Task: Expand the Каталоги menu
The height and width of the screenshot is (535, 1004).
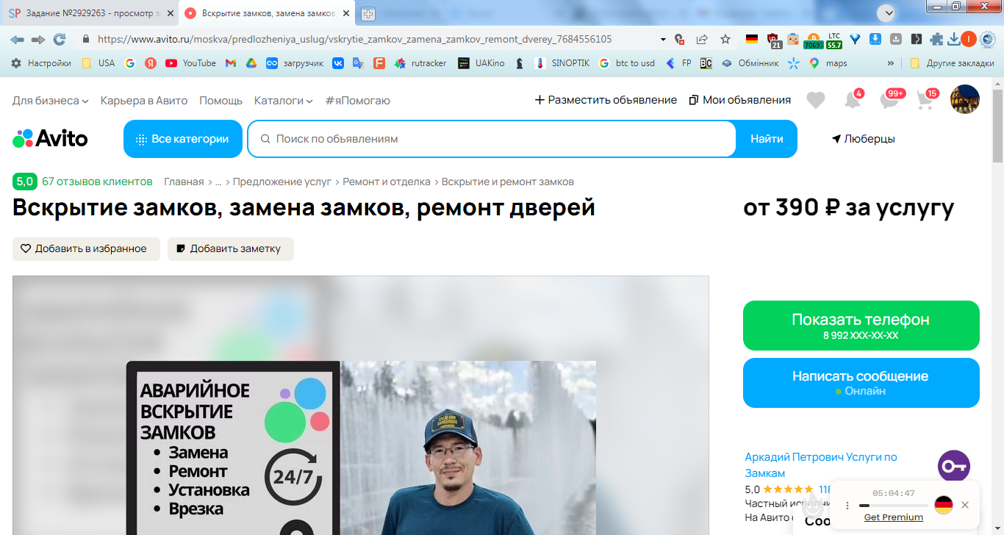Action: pos(283,100)
